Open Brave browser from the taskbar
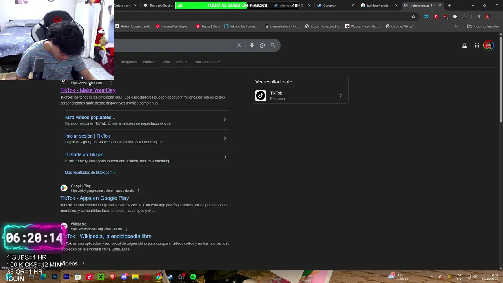The image size is (503, 283). tap(112, 277)
